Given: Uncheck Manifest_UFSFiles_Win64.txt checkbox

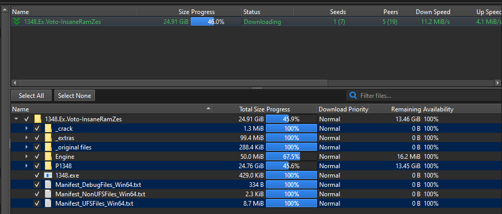Looking at the screenshot, I should click(x=37, y=203).
